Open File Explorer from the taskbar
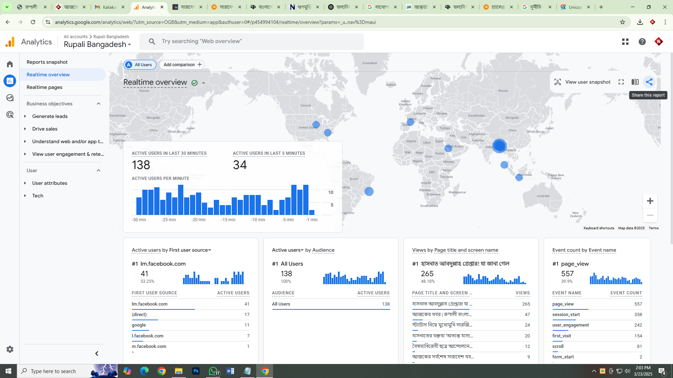 (x=179, y=371)
